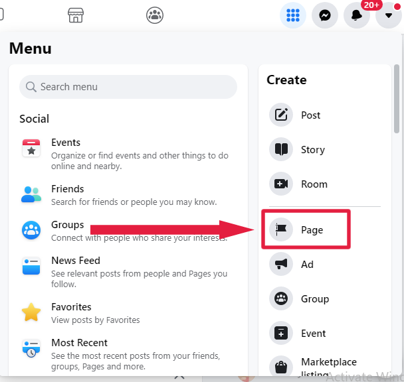Select Ad under Create
The height and width of the screenshot is (382, 404).
pos(308,265)
